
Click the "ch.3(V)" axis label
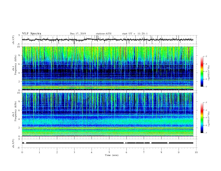[13, 143]
